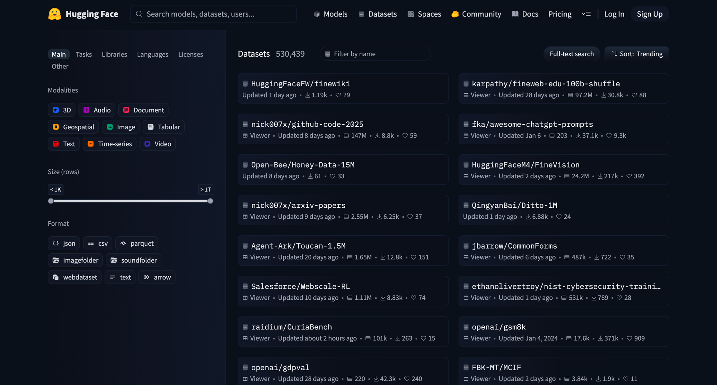Toggle the parquet format filter

coord(137,244)
